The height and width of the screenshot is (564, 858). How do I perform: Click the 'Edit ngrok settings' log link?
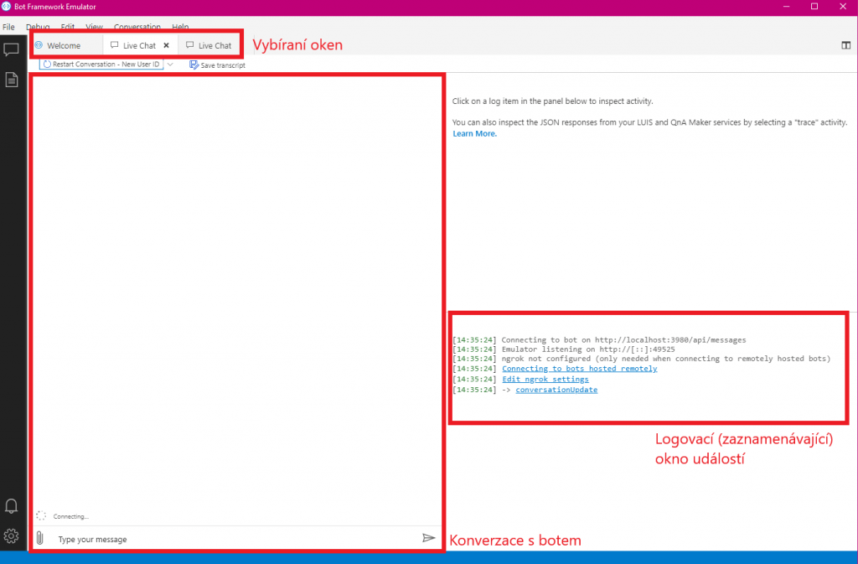click(x=545, y=380)
